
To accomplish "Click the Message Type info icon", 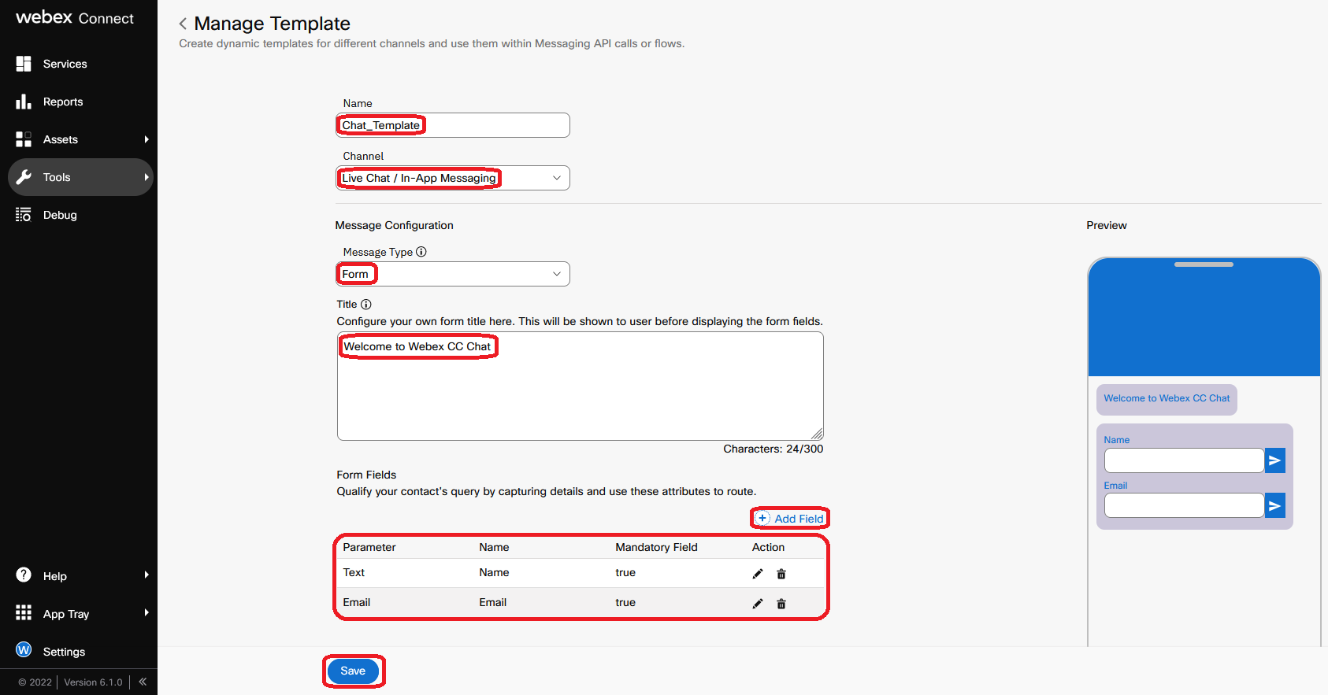I will tap(421, 252).
